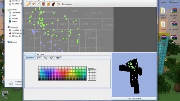Switch to the Main color tab
The height and width of the screenshot is (101, 180).
coord(30,54)
